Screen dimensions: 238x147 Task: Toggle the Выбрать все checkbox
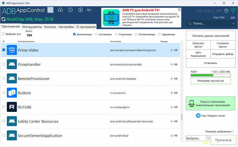click(x=3, y=34)
